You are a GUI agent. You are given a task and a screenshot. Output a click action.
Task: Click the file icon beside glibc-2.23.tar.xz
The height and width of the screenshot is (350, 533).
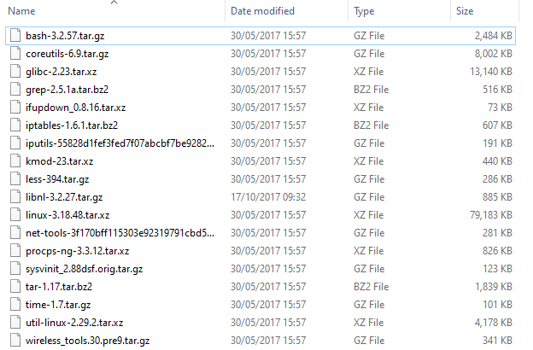(x=15, y=72)
